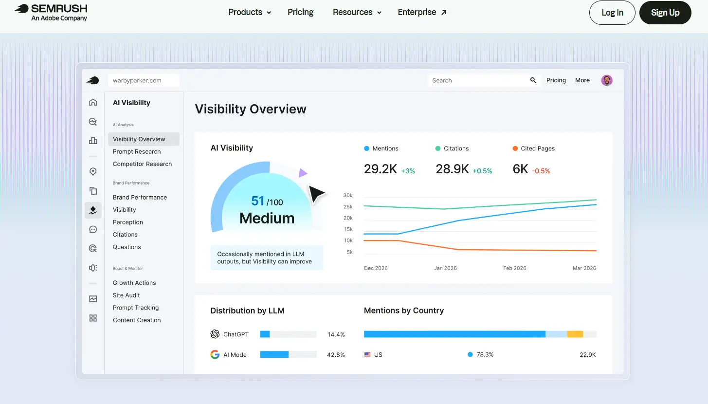Click the purple triangle gauge marker
Image resolution: width=708 pixels, height=404 pixels.
[303, 173]
